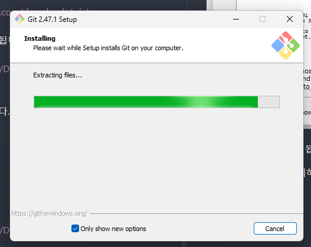Screen dimensions: 311x247
Task: Click the yellow diamond of the Git logo
Action: click(x=286, y=53)
